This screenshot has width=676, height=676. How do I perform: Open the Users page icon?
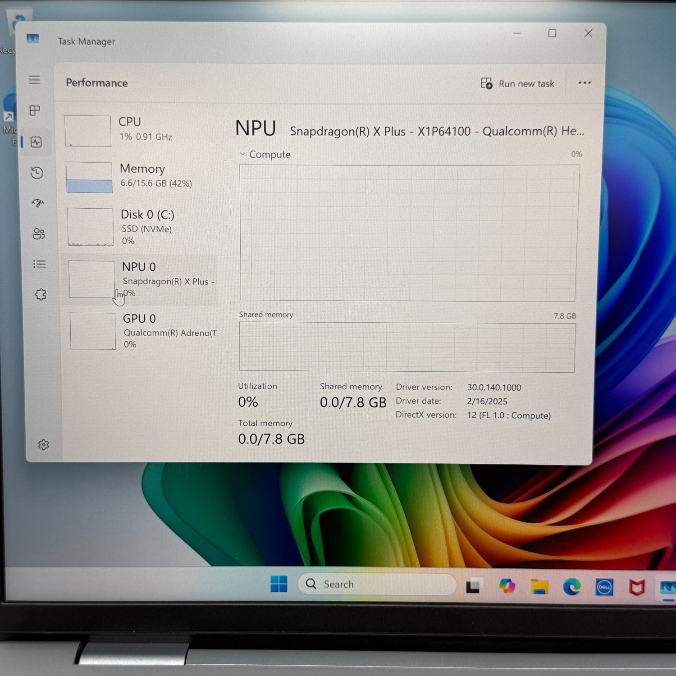39,233
